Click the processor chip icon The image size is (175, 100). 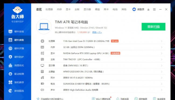click(42, 41)
